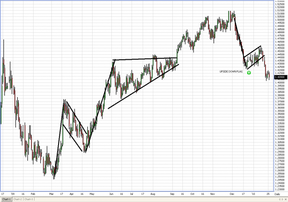This screenshot has width=288, height=202.
Task: Switch to the Chart-1 tab
Action: 6,199
